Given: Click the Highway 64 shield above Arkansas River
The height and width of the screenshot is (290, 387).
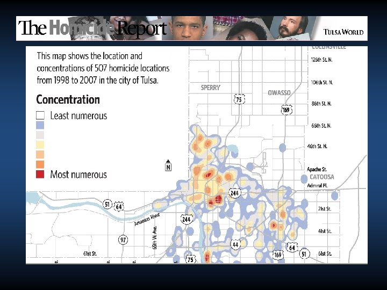Looking at the screenshot, I should 119,206.
